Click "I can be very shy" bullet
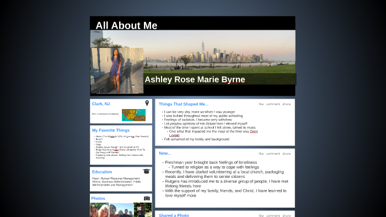The image size is (386, 217). pos(200,112)
